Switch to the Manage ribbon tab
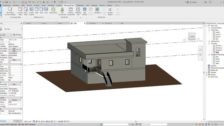 point(94,6)
